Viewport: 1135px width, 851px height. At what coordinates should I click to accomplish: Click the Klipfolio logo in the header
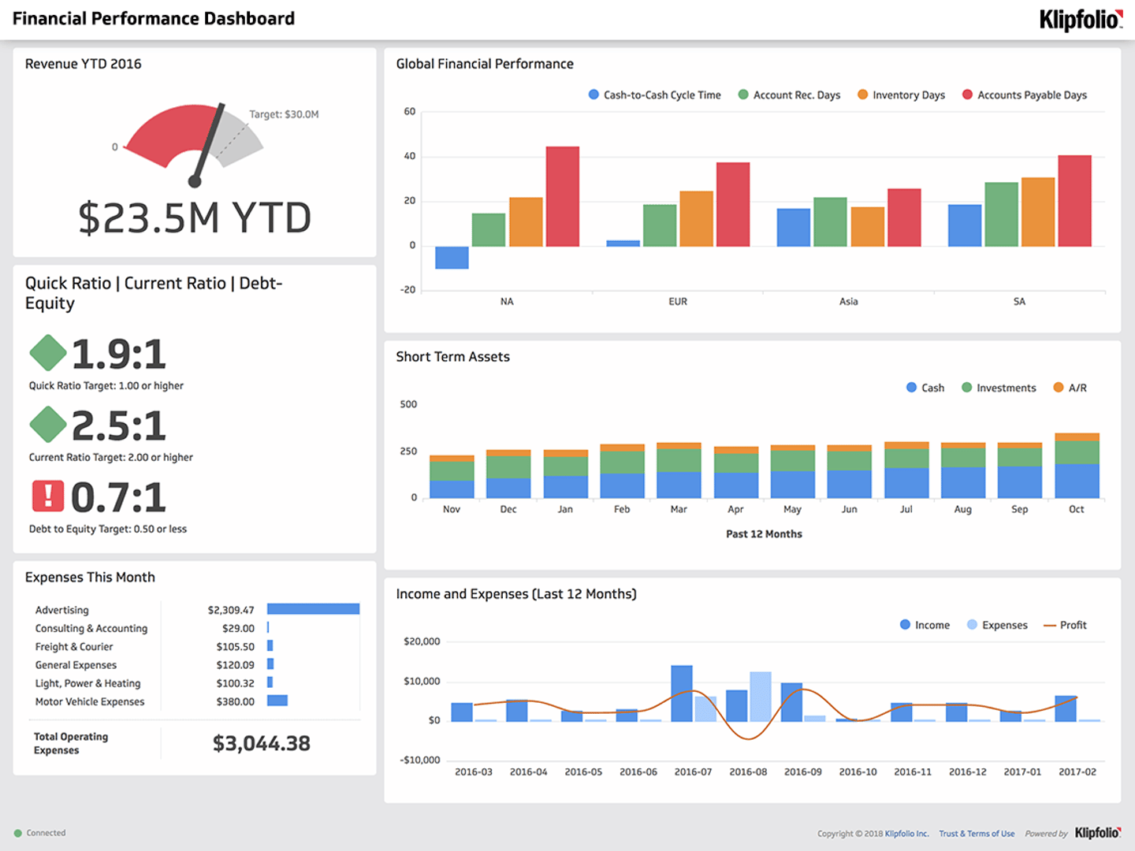click(1080, 20)
